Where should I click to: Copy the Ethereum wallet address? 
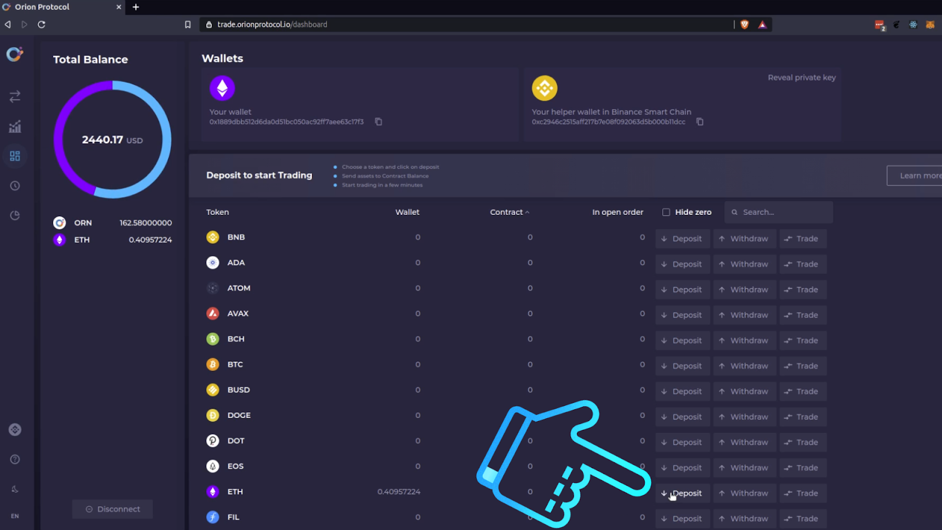pyautogui.click(x=379, y=122)
